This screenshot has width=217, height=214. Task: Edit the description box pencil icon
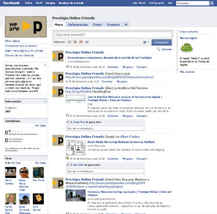pyautogui.click(x=45, y=65)
